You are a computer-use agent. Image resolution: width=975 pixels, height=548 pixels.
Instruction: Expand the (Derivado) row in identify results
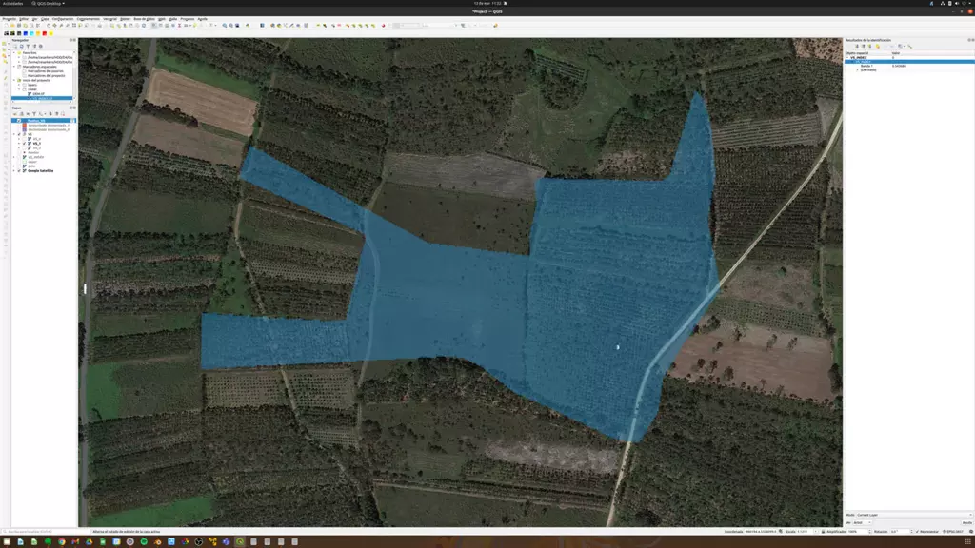point(858,69)
